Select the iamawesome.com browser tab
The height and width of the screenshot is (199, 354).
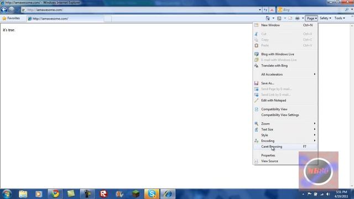pyautogui.click(x=65, y=19)
